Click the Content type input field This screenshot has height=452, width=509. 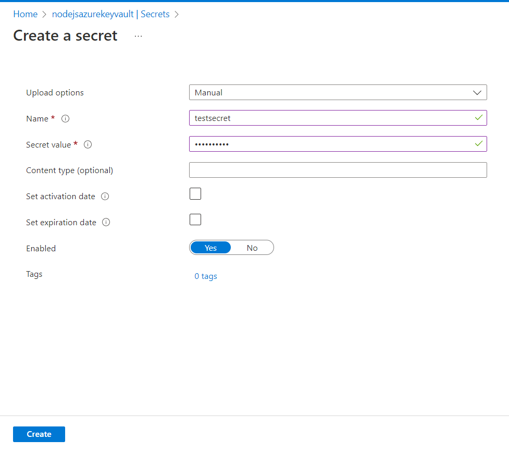click(x=338, y=170)
